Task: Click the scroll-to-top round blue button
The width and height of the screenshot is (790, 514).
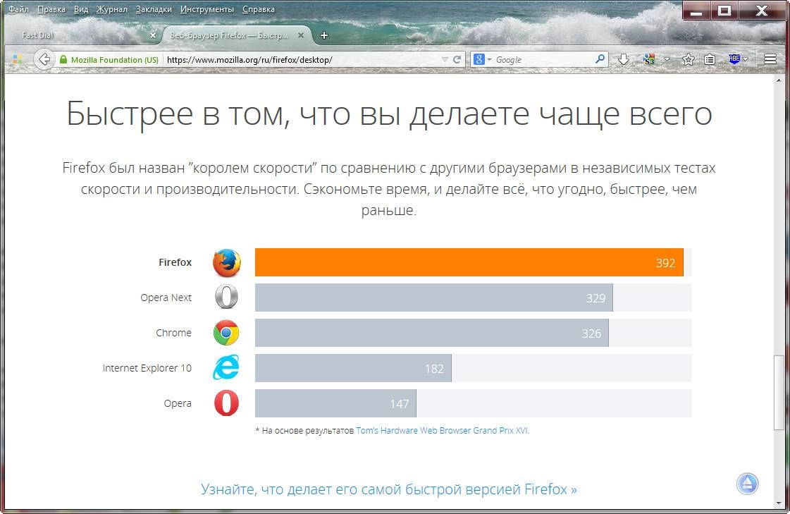Action: tap(747, 484)
